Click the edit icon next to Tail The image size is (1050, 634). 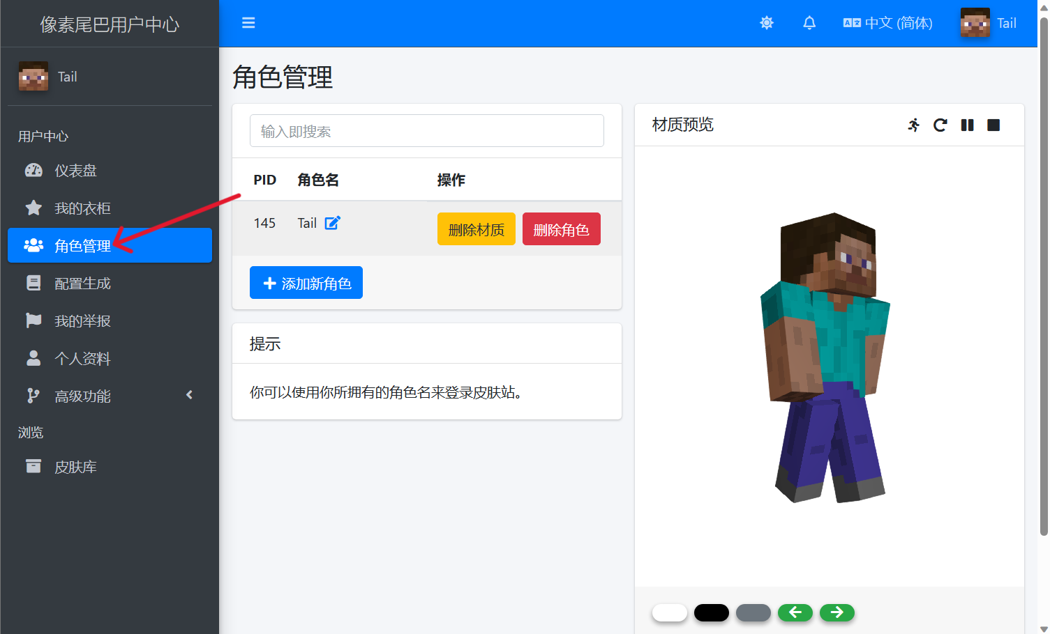(333, 223)
